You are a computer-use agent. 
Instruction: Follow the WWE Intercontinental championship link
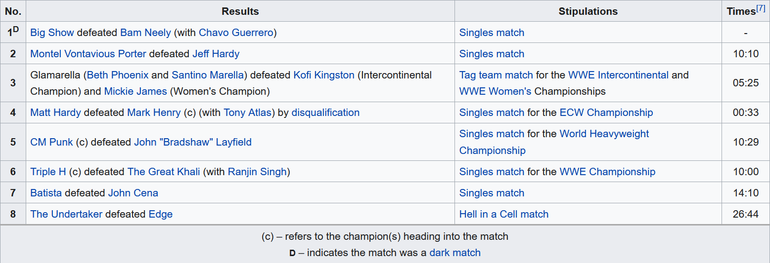[618, 75]
